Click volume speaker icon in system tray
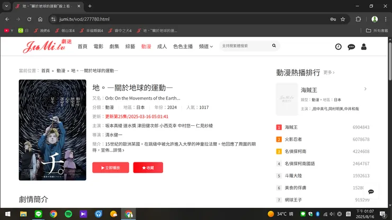Viewport: 392px width, 220px height. pyautogui.click(x=332, y=214)
